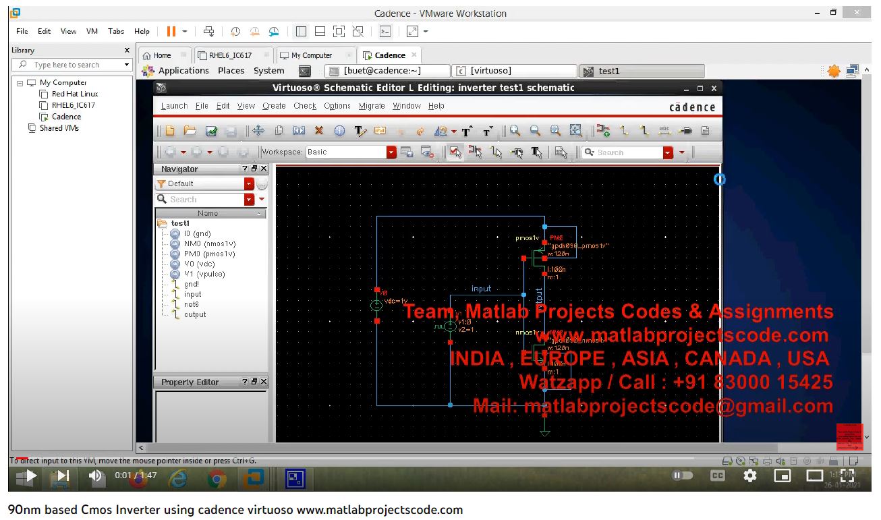The width and height of the screenshot is (881, 520).
Task: Open the Create menu in Virtuoso
Action: tap(274, 106)
